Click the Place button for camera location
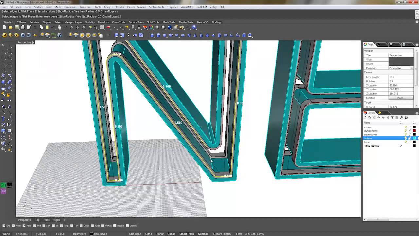 pos(400,98)
